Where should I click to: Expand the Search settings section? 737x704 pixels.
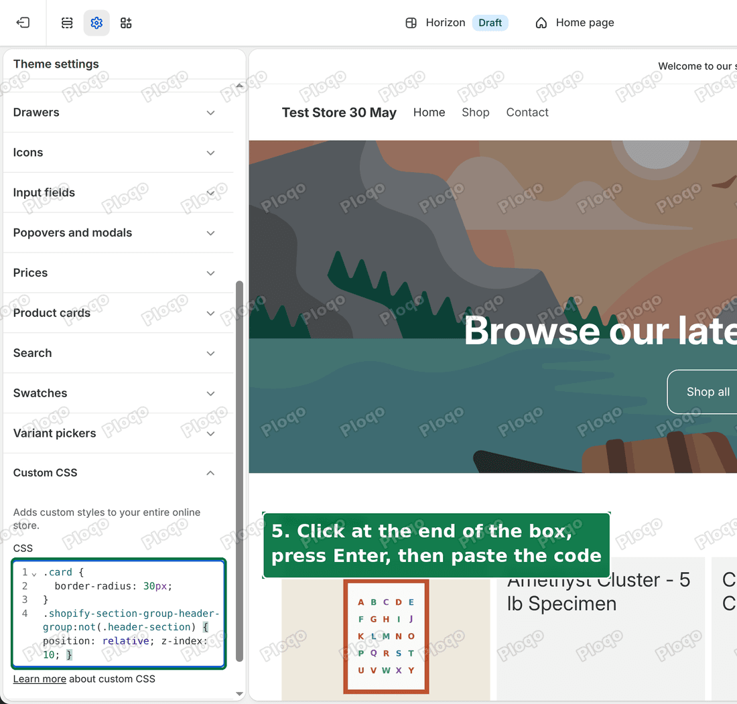point(119,353)
